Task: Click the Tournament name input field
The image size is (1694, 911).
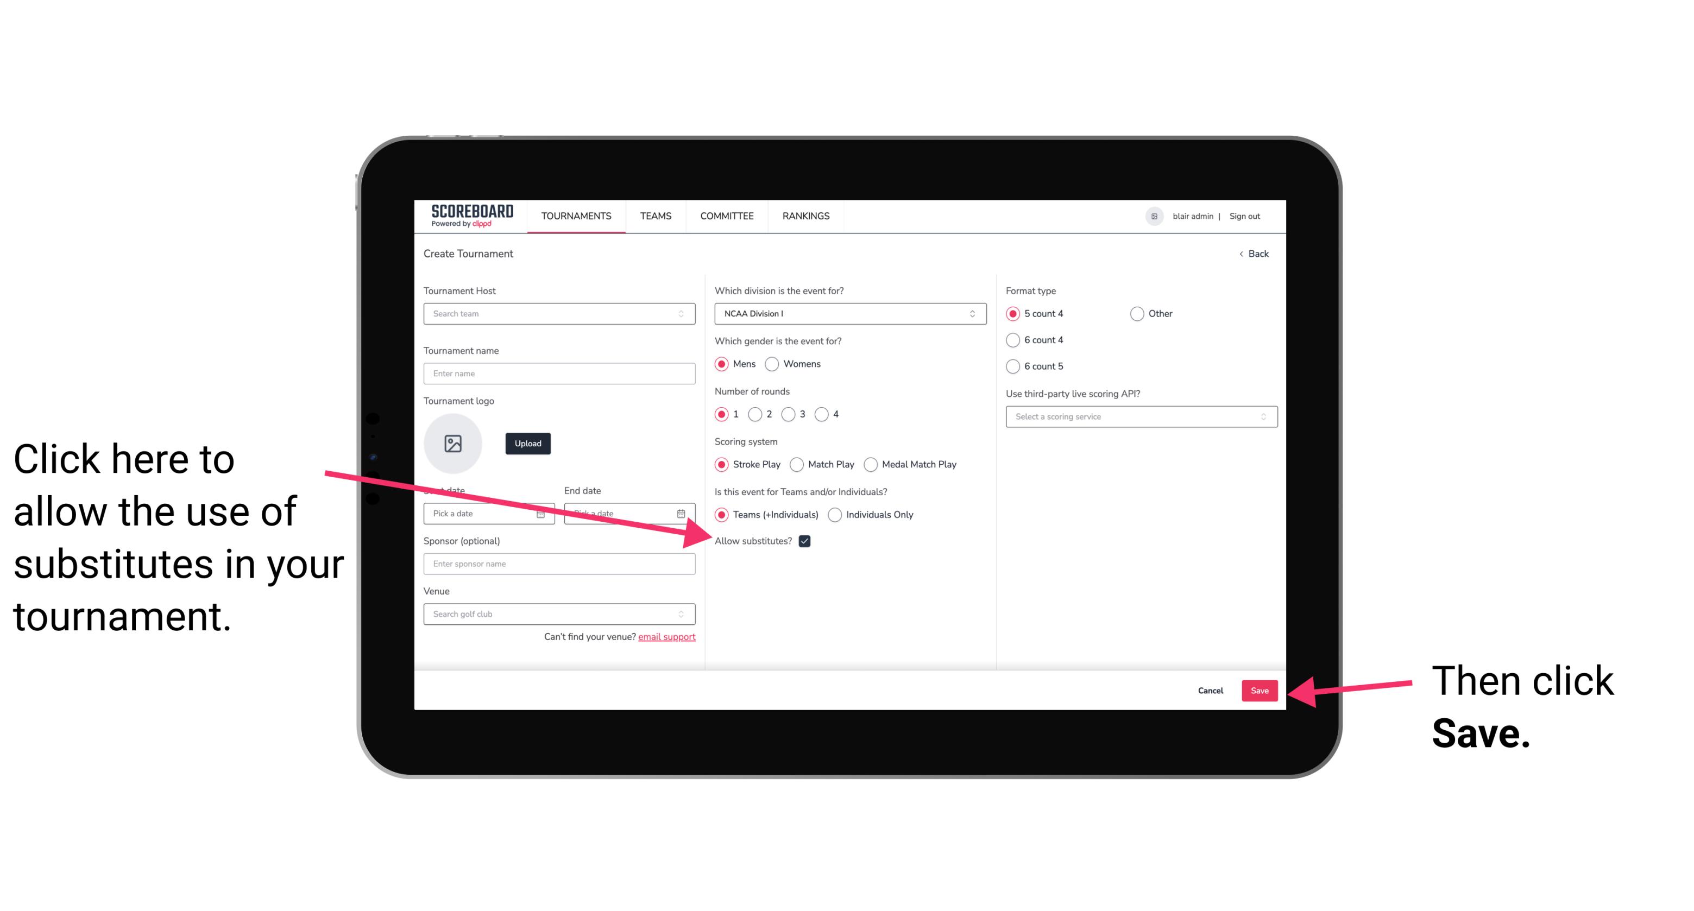Action: click(559, 374)
